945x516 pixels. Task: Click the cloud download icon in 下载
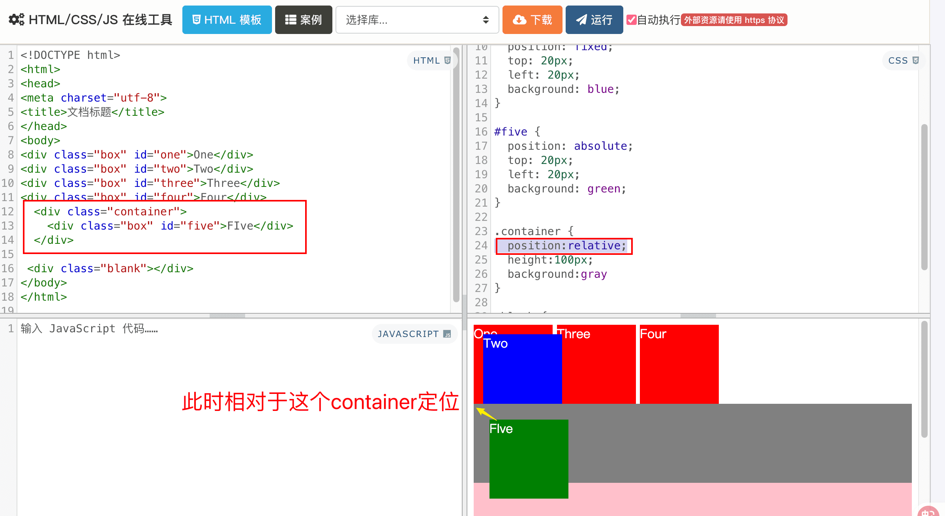[x=519, y=20]
